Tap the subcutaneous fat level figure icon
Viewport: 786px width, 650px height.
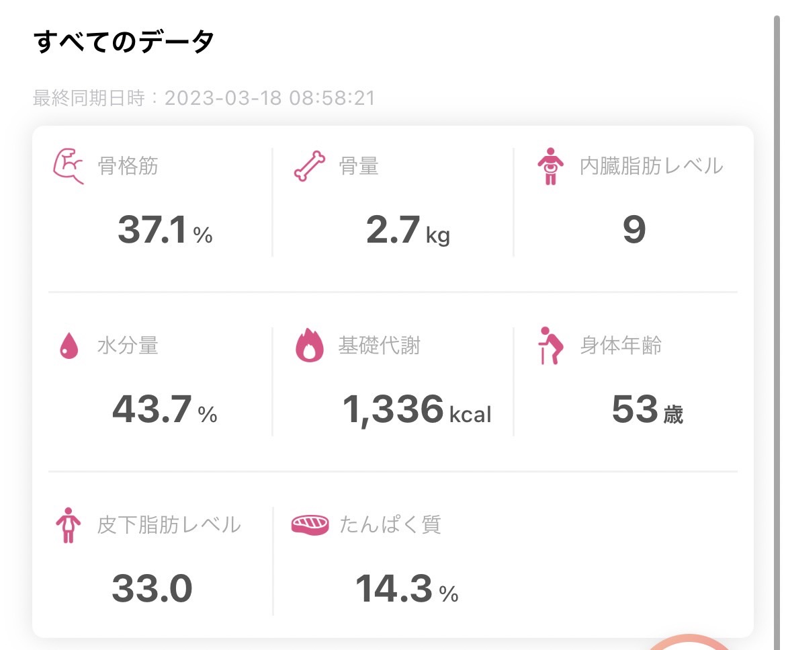pos(68,525)
